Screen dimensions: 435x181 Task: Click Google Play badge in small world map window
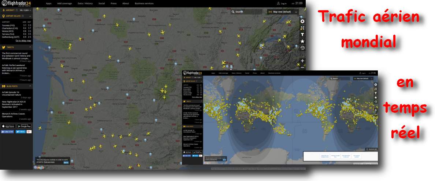click(197, 152)
